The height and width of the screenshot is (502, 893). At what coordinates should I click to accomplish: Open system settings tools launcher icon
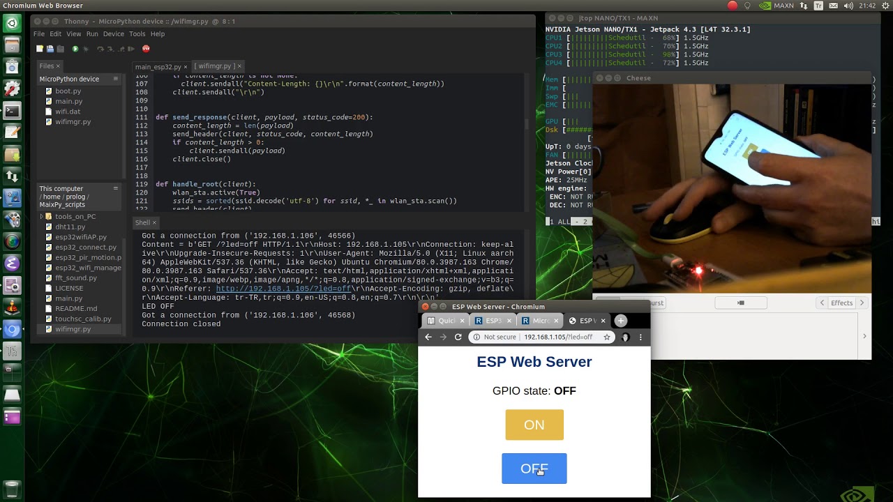(12, 89)
